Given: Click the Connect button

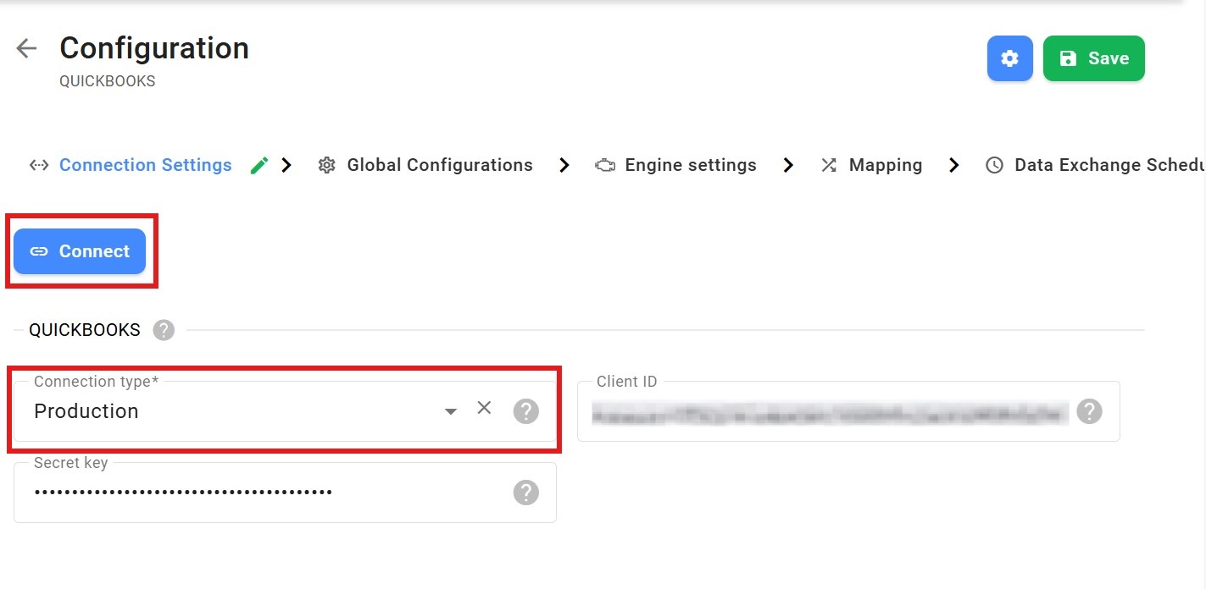Looking at the screenshot, I should pyautogui.click(x=80, y=251).
